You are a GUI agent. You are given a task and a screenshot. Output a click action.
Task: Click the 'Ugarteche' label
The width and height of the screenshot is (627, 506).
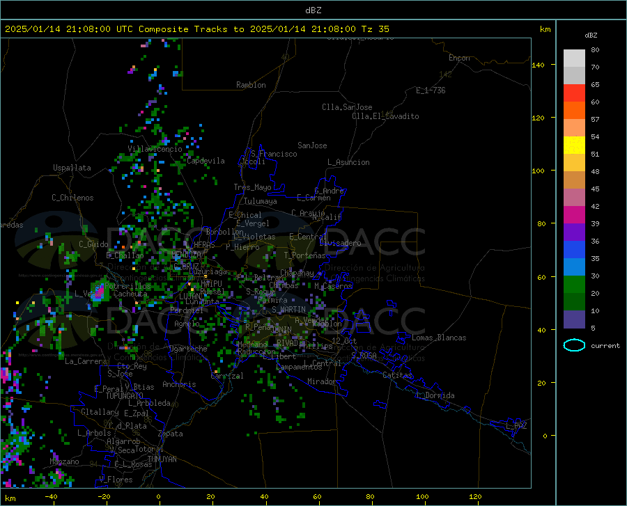coord(188,349)
